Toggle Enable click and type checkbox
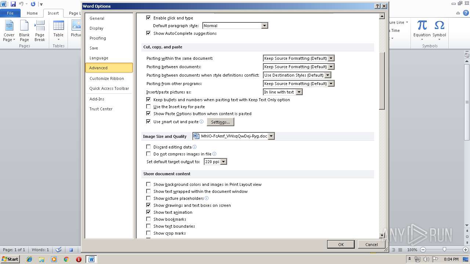Screen dimensions: 470x264 (x=148, y=18)
